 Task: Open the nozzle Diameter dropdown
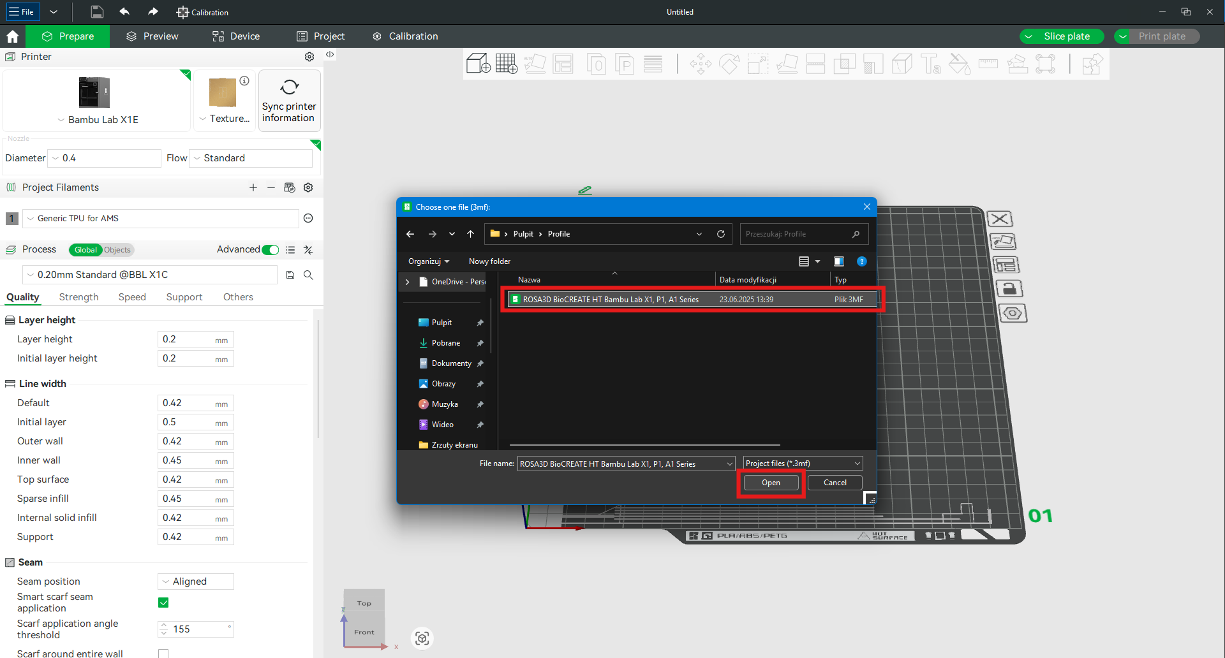[x=105, y=158]
